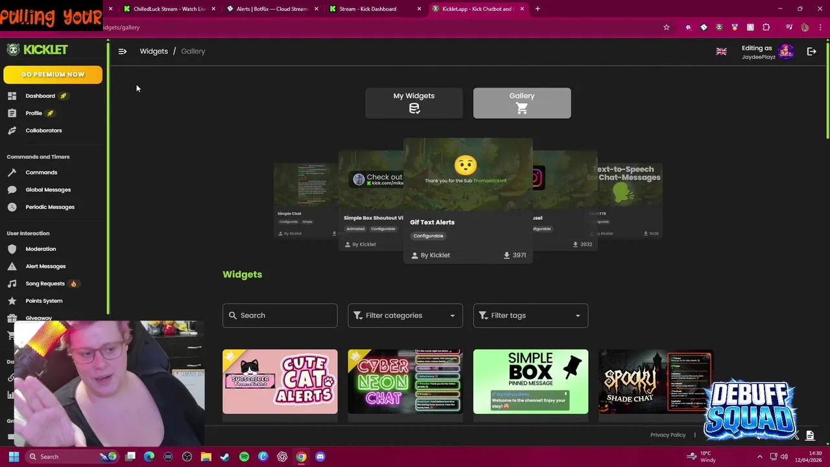Open Cute Cat Alerts widget thumbnail

pos(280,381)
